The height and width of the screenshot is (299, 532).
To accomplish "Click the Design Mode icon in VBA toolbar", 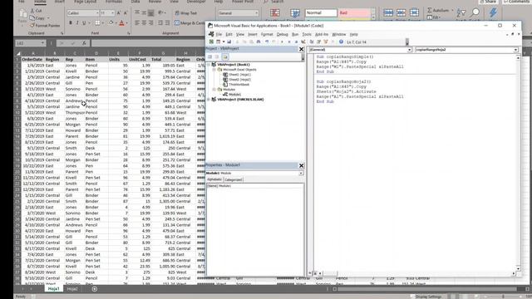I will tap(303, 42).
